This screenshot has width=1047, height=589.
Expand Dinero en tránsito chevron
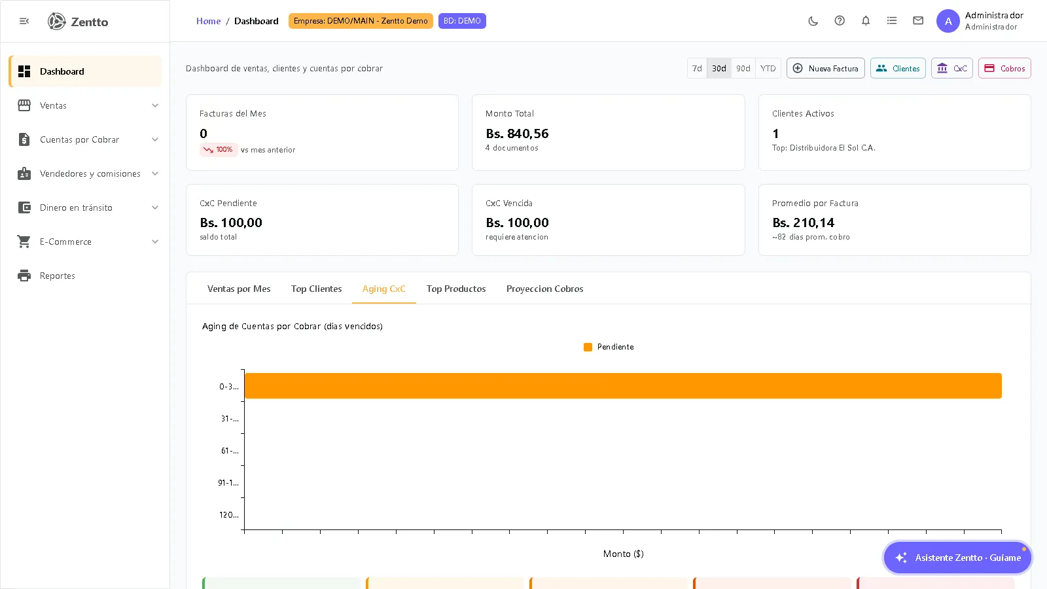pos(155,207)
